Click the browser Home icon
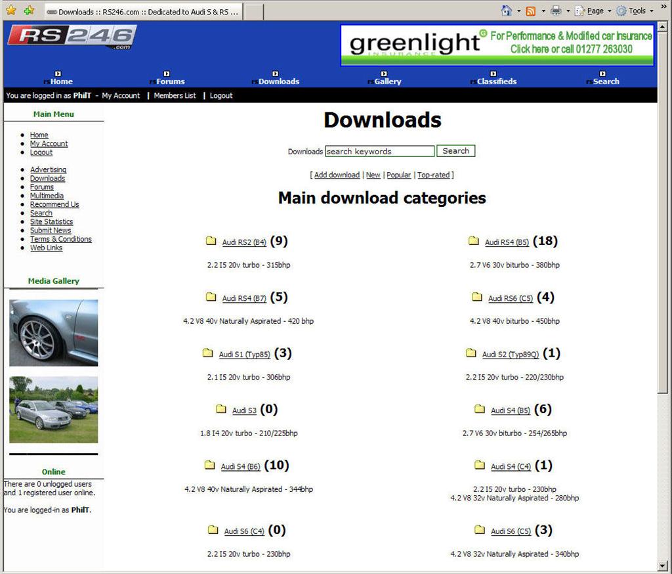 point(505,11)
